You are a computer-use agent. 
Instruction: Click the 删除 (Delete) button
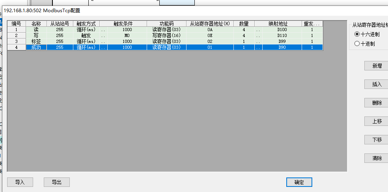pos(377,103)
